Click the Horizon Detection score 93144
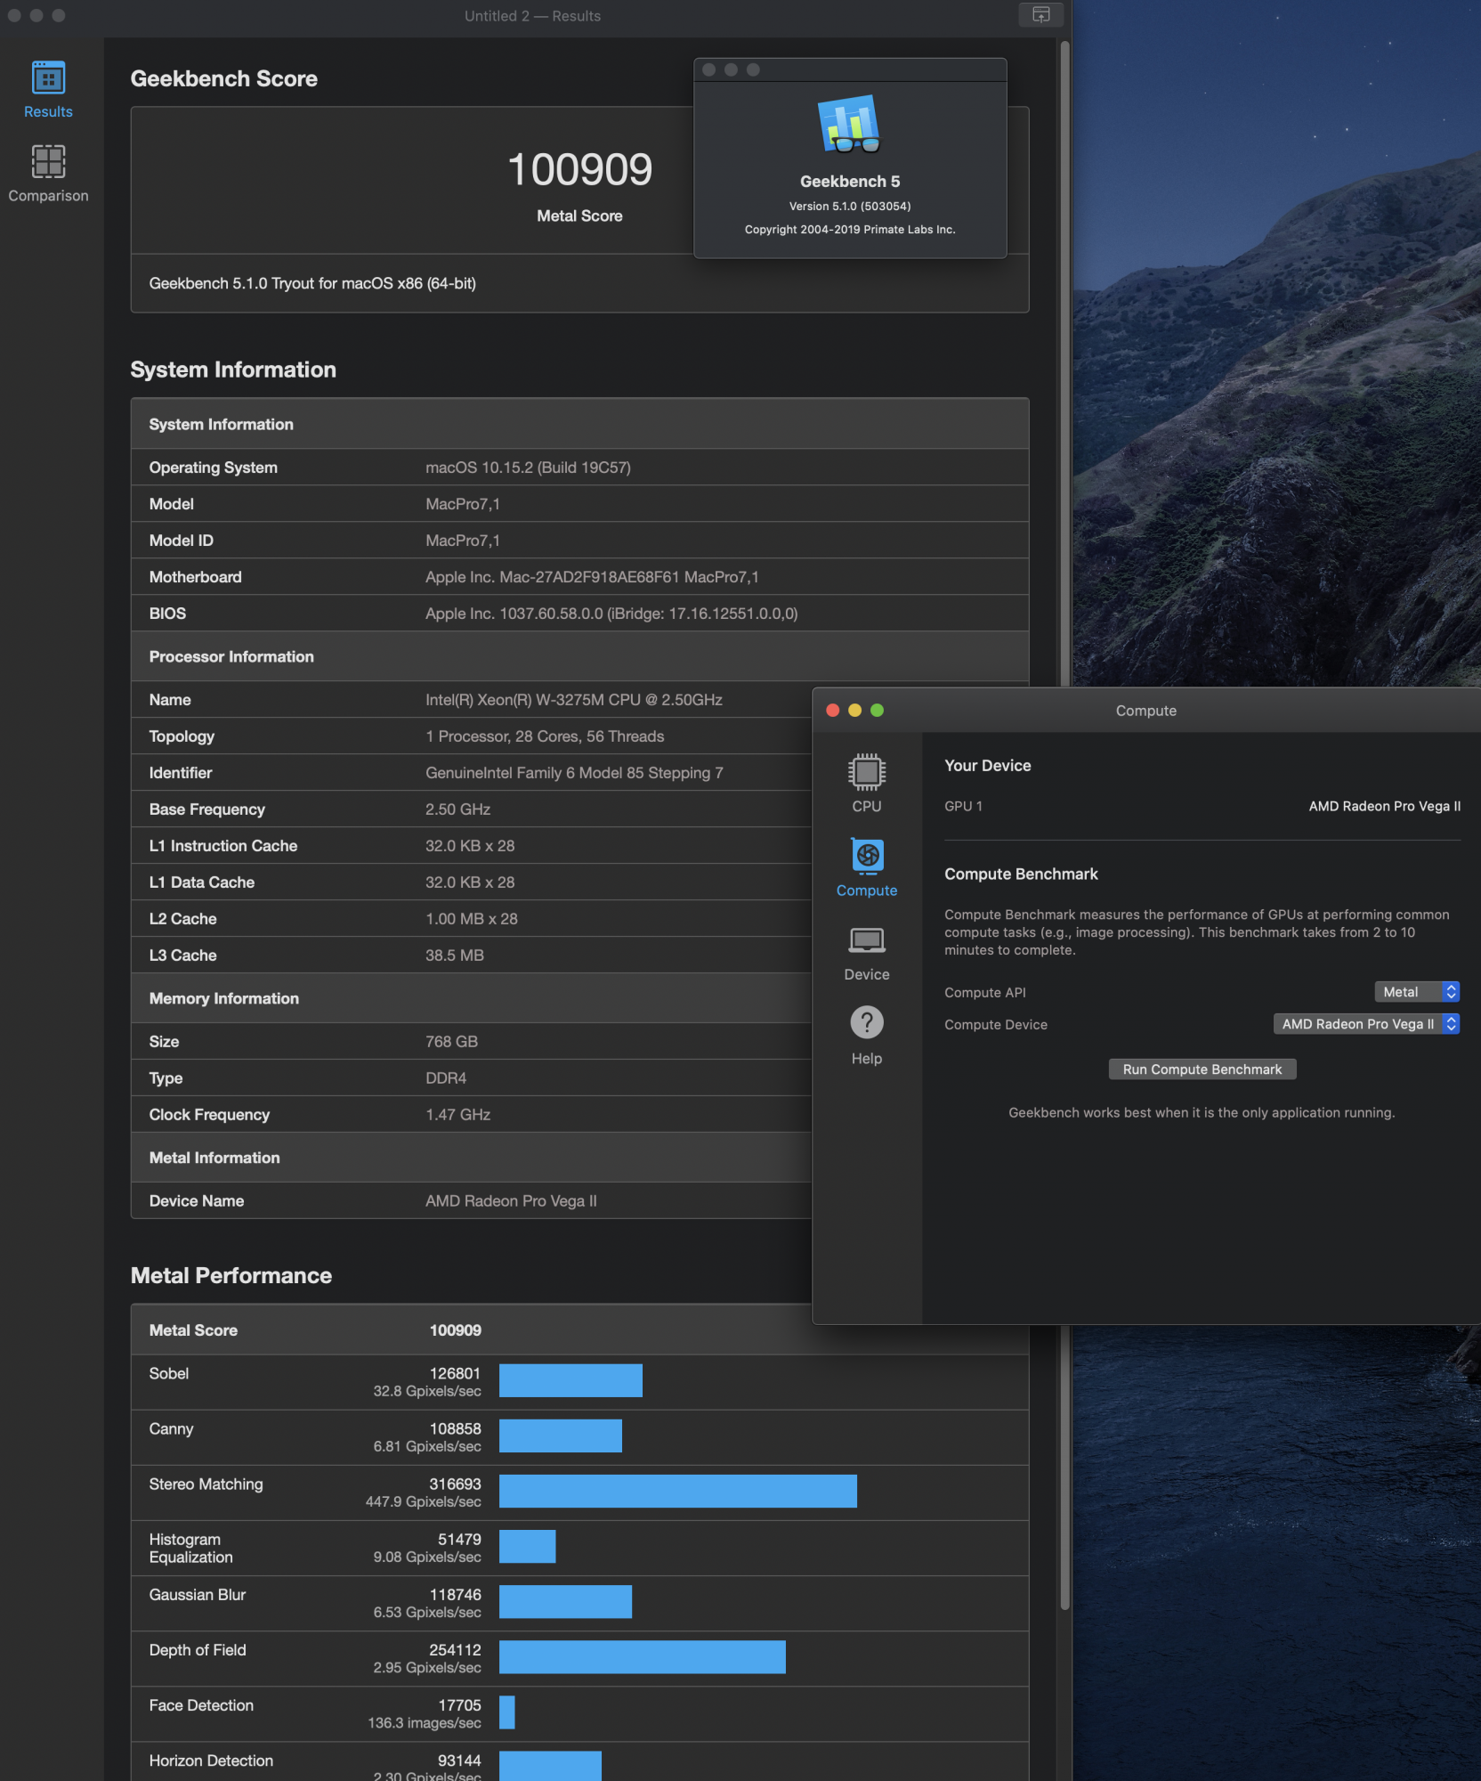 459,1761
